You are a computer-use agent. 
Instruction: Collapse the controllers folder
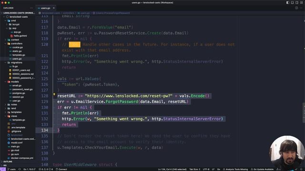(x=17, y=44)
